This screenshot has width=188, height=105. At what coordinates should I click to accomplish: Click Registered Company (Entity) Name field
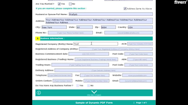point(96,44)
